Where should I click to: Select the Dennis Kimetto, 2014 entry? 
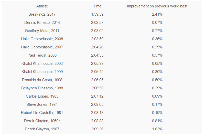tap(42, 23)
